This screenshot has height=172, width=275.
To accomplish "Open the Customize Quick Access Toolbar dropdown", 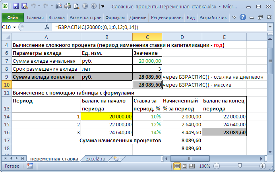I will tap(103, 6).
